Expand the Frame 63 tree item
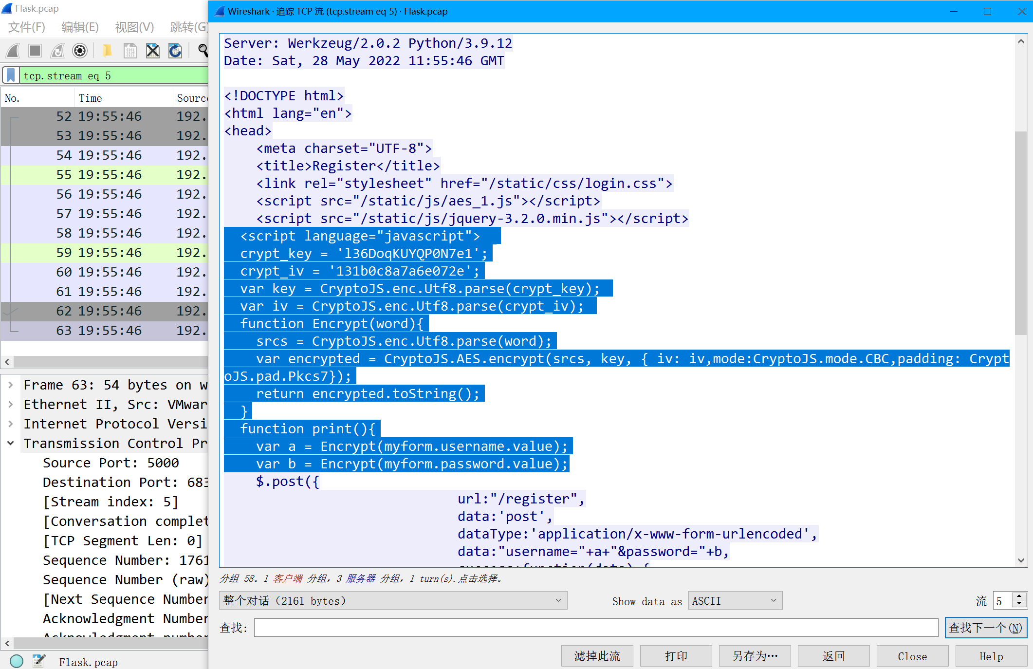This screenshot has width=1033, height=669. click(x=11, y=385)
